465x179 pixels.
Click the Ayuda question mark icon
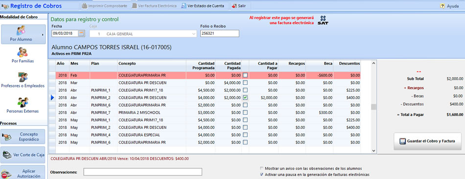tap(442, 6)
